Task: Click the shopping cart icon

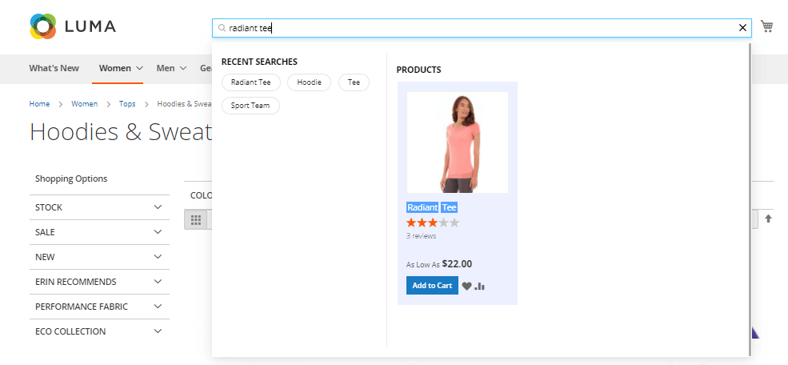Action: pos(766,26)
